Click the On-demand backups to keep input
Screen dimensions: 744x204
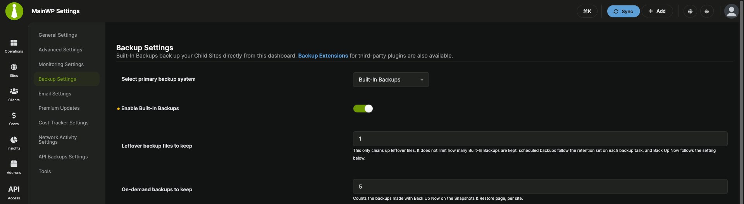tap(540, 187)
